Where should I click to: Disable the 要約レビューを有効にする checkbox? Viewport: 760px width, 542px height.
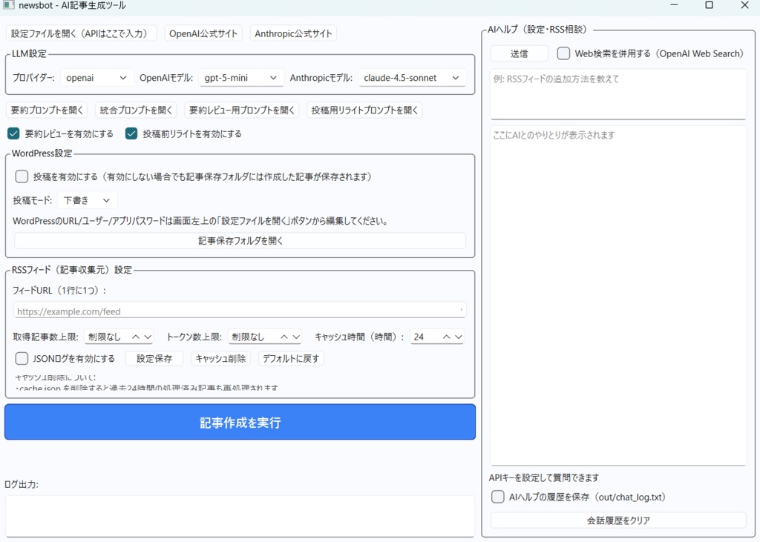(x=13, y=133)
